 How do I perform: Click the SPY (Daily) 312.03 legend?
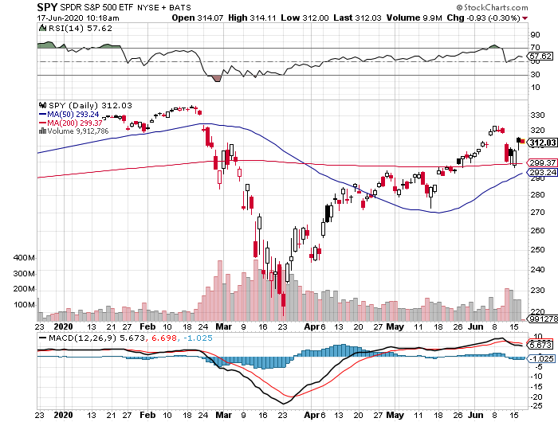tap(90, 106)
